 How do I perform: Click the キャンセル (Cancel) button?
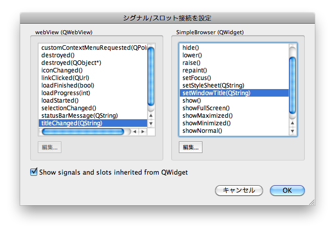coord(239,190)
